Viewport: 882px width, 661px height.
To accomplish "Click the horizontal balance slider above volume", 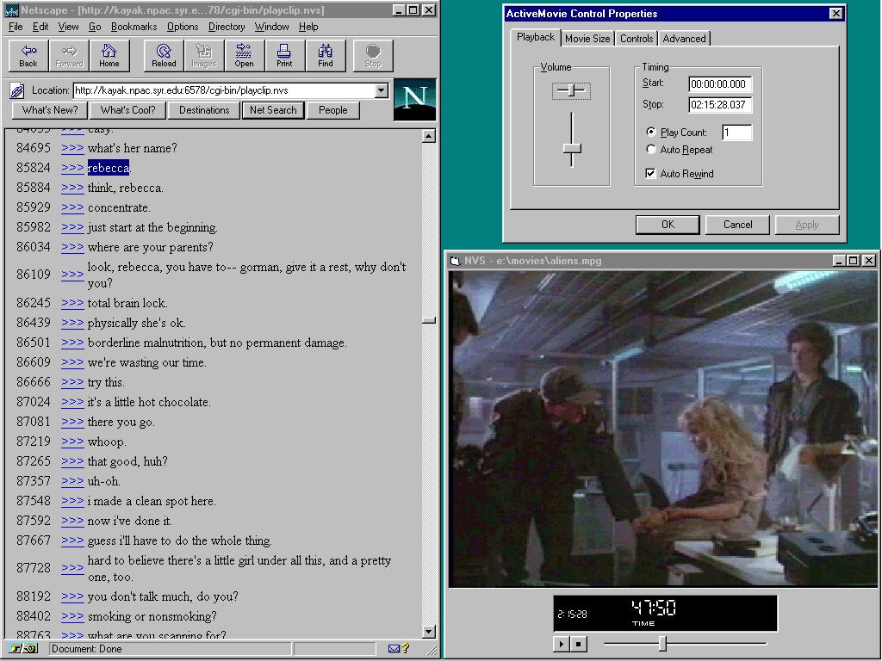I will [x=572, y=90].
